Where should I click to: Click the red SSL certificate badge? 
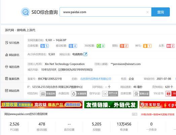(171, 93)
